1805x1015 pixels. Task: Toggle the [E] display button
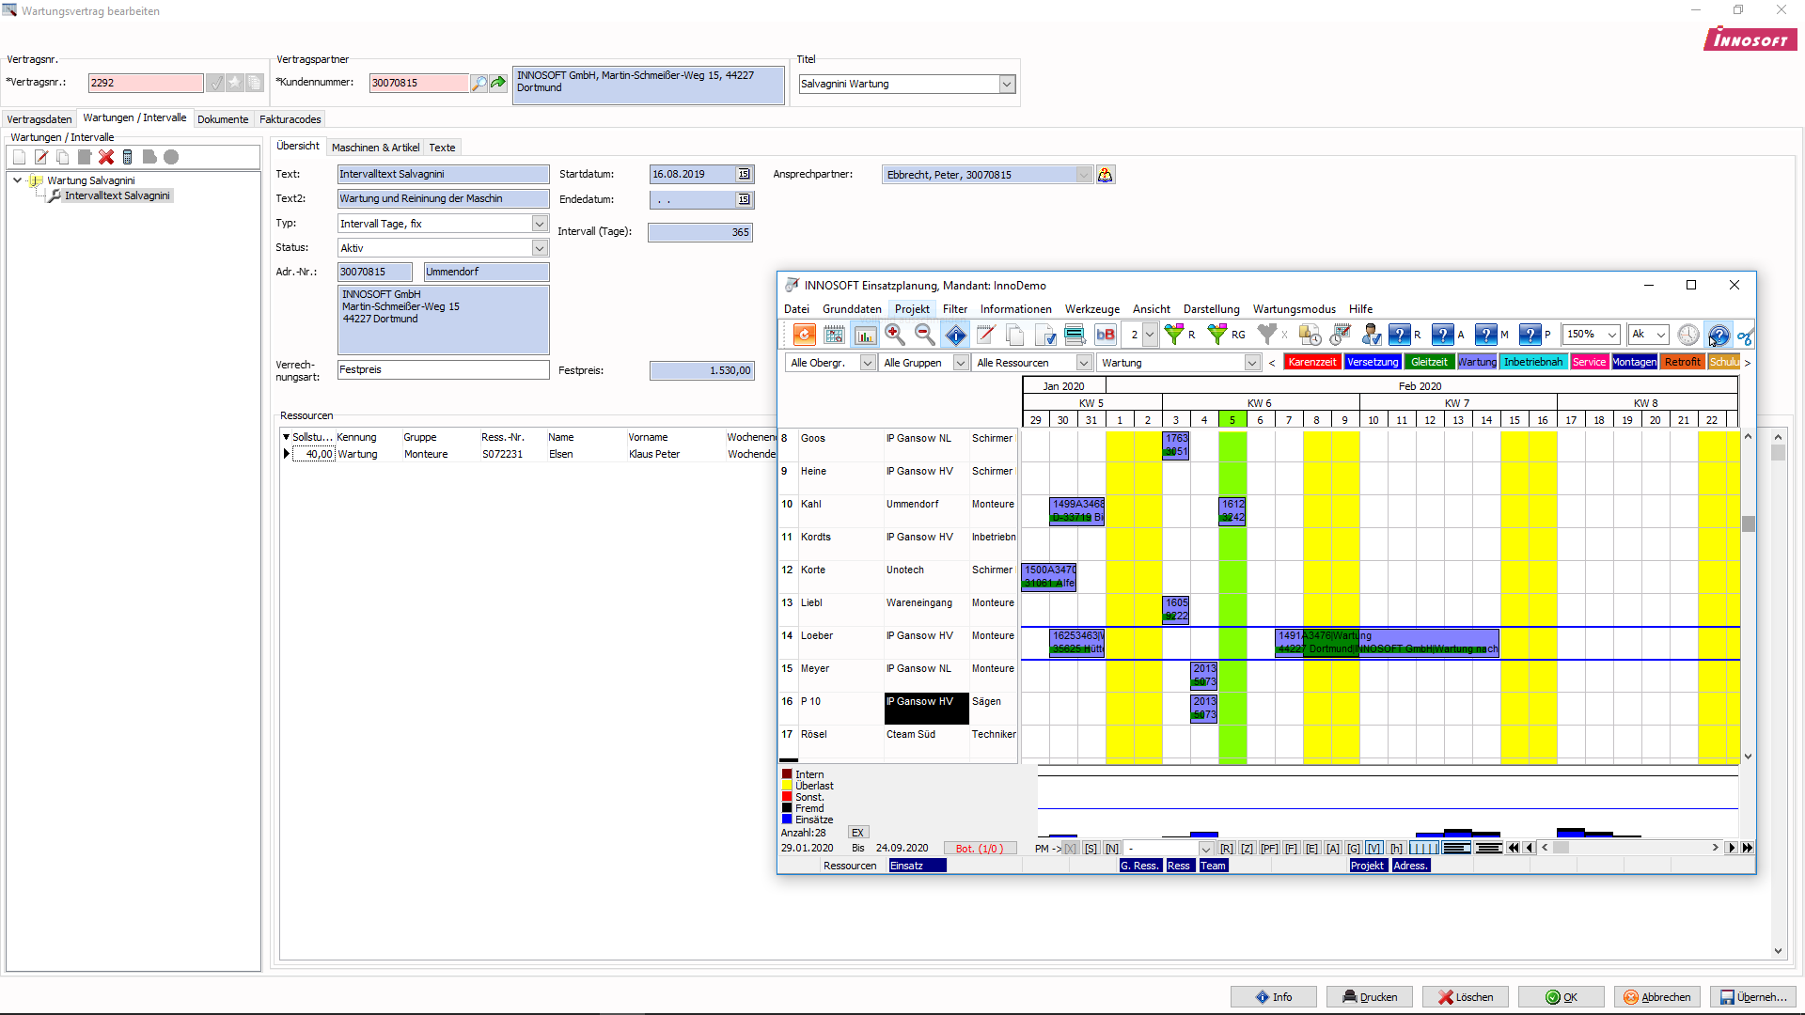tap(1311, 849)
